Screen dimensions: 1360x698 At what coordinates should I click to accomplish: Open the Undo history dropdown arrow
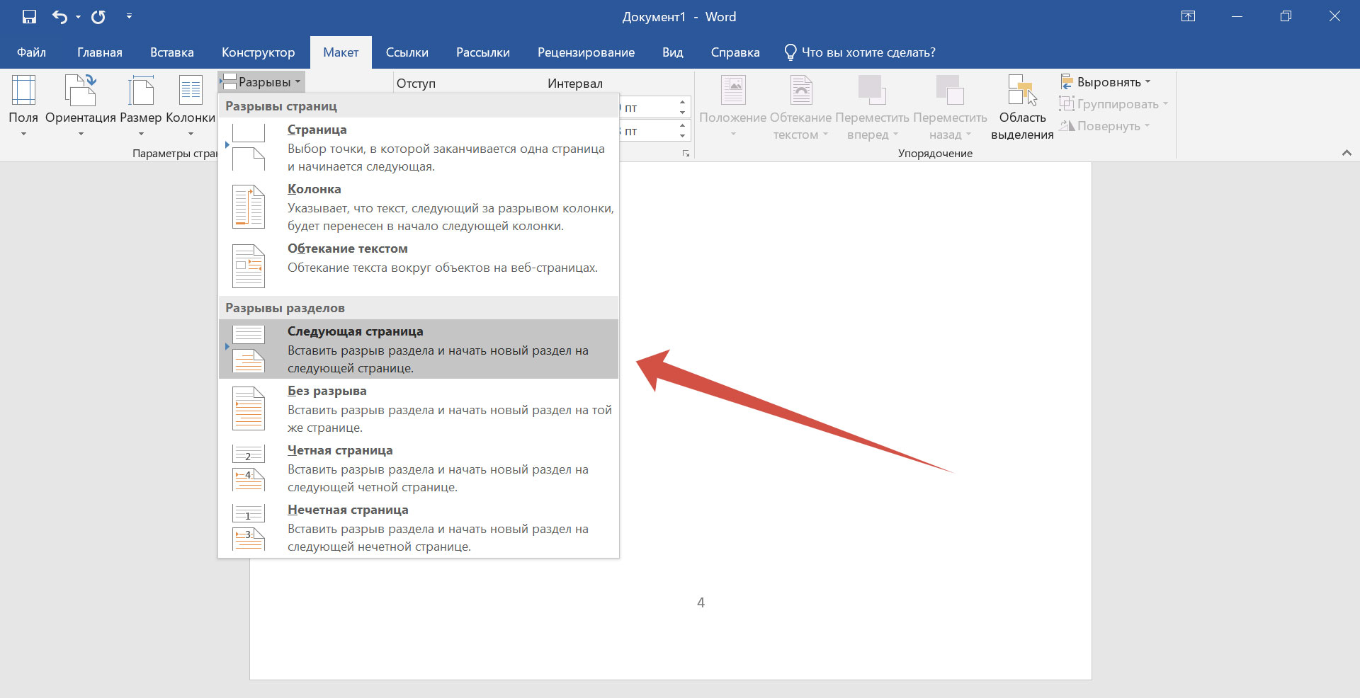(78, 17)
